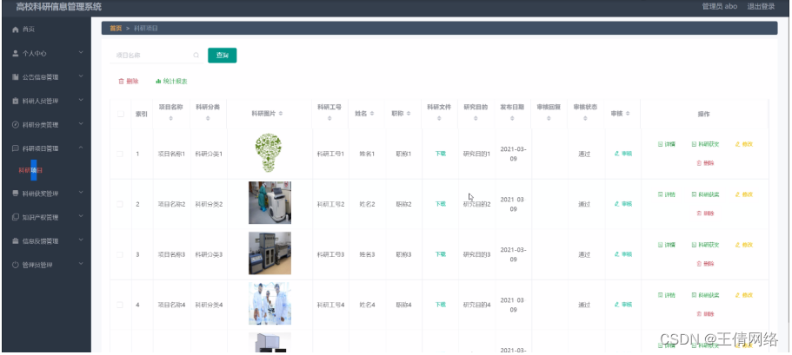Go to 首页 via the breadcrumb
The image size is (792, 355).
[116, 29]
